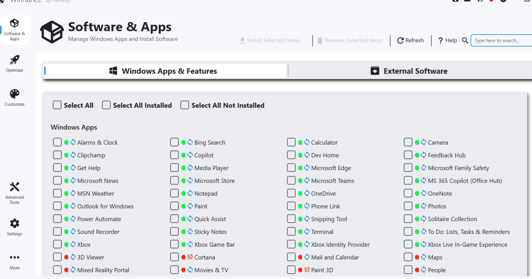Image resolution: width=532 pixels, height=279 pixels.
Task: Check the Select All checkbox
Action: point(57,105)
